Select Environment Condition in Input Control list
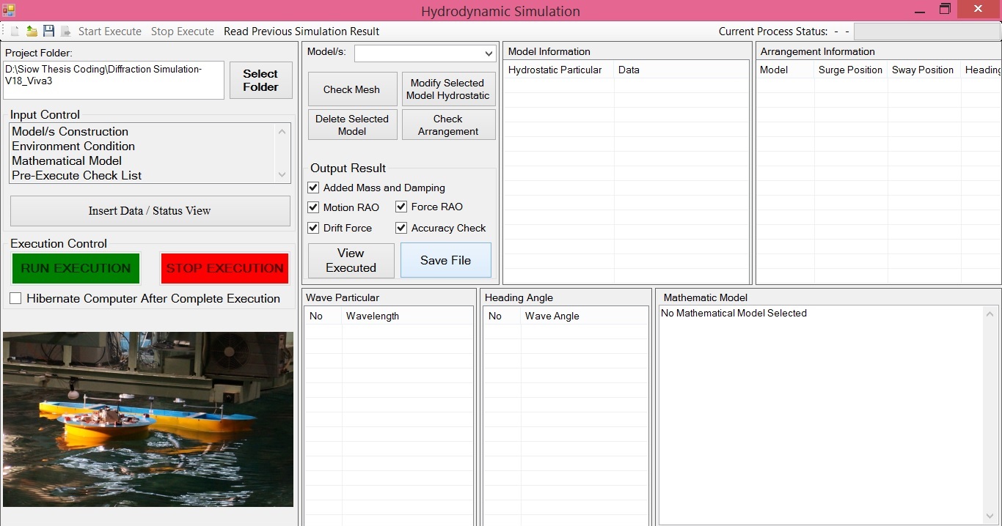 [x=73, y=147]
